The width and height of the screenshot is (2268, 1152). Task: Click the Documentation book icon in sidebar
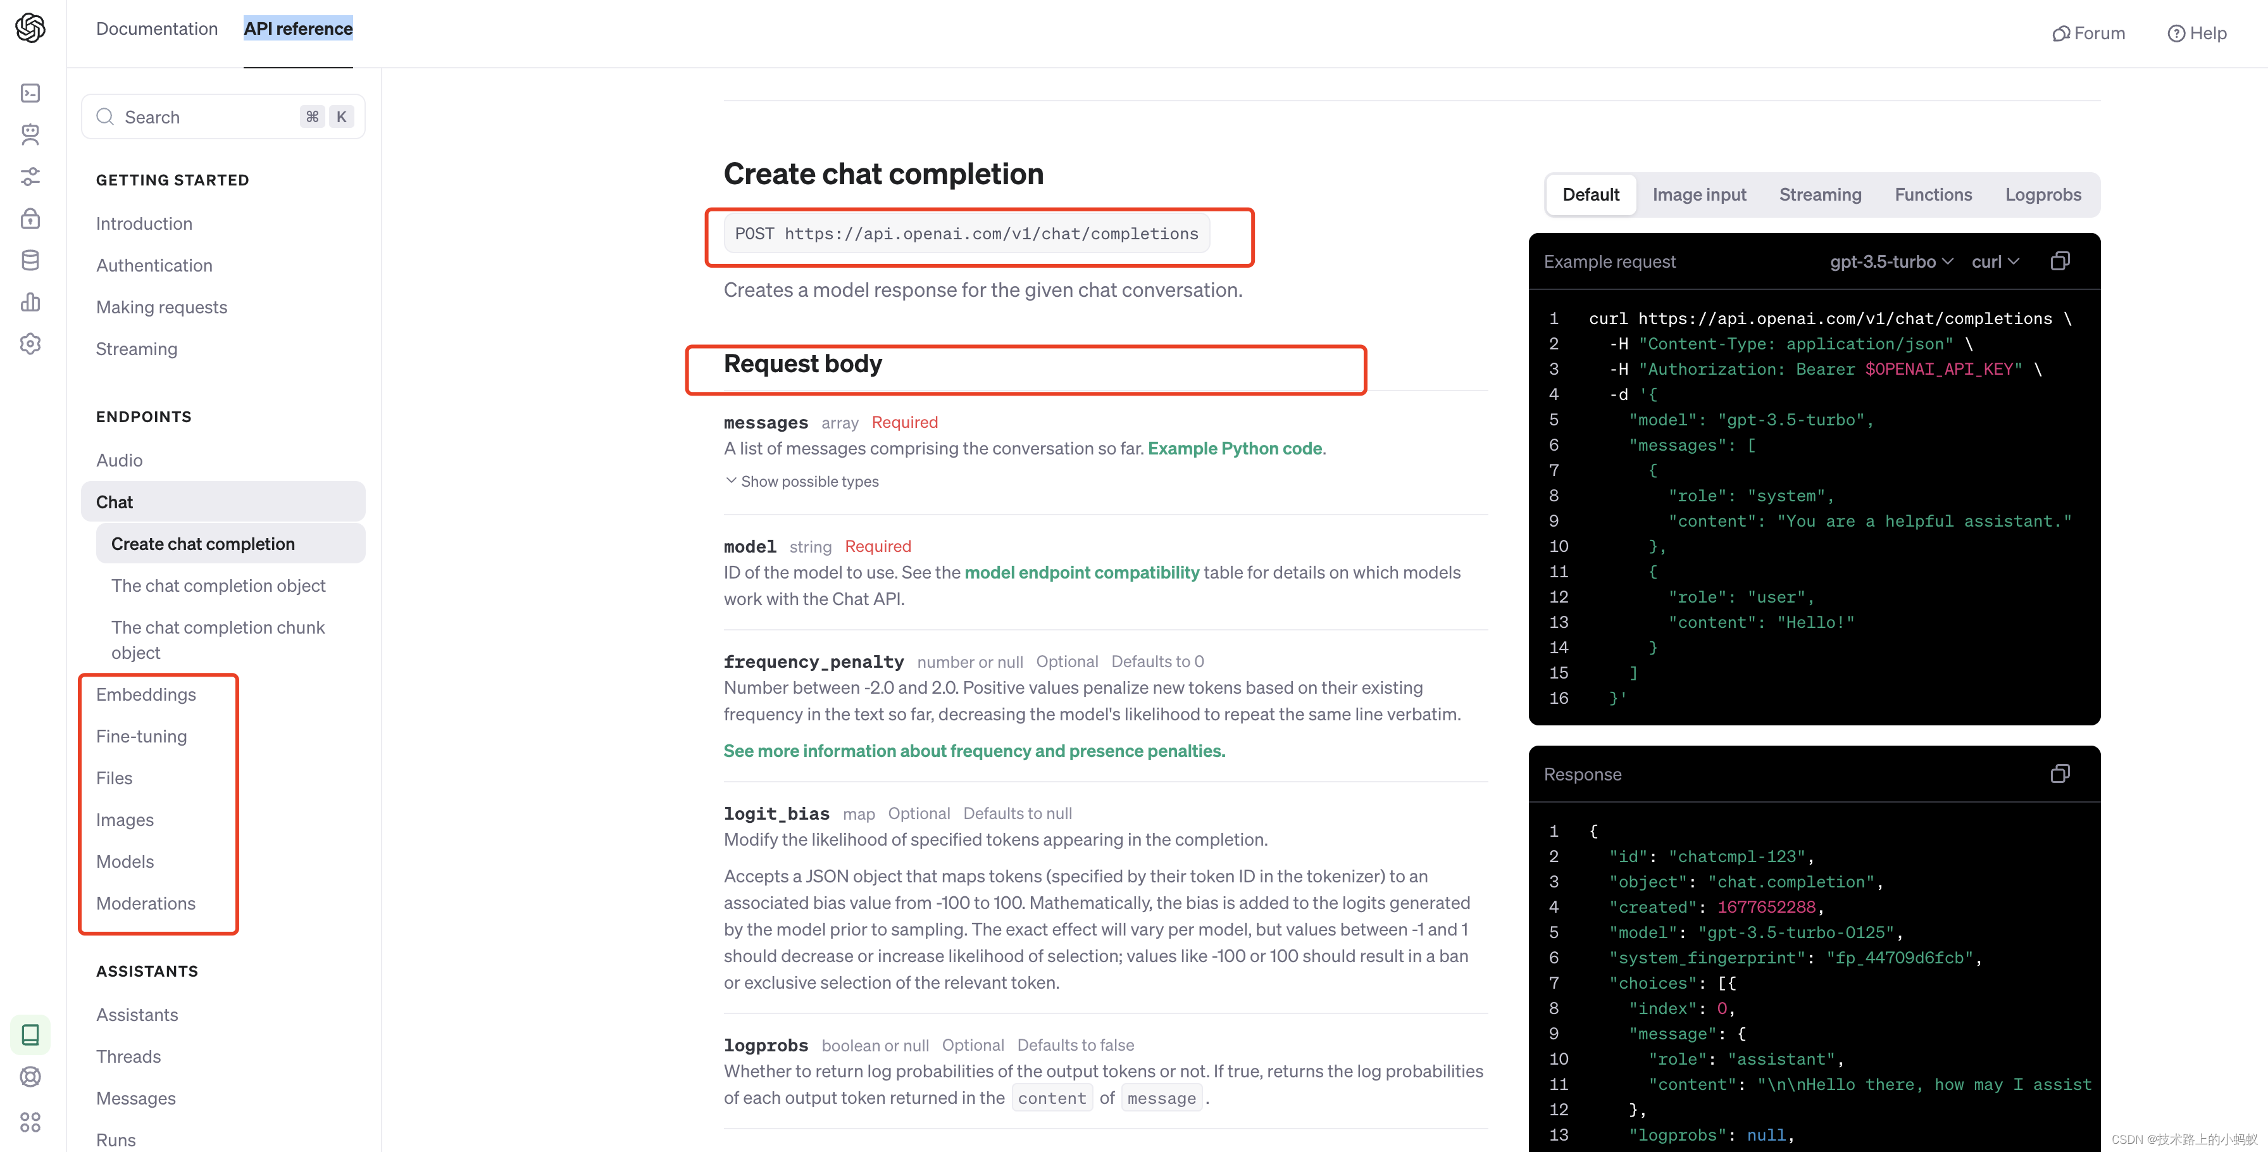click(x=30, y=1035)
